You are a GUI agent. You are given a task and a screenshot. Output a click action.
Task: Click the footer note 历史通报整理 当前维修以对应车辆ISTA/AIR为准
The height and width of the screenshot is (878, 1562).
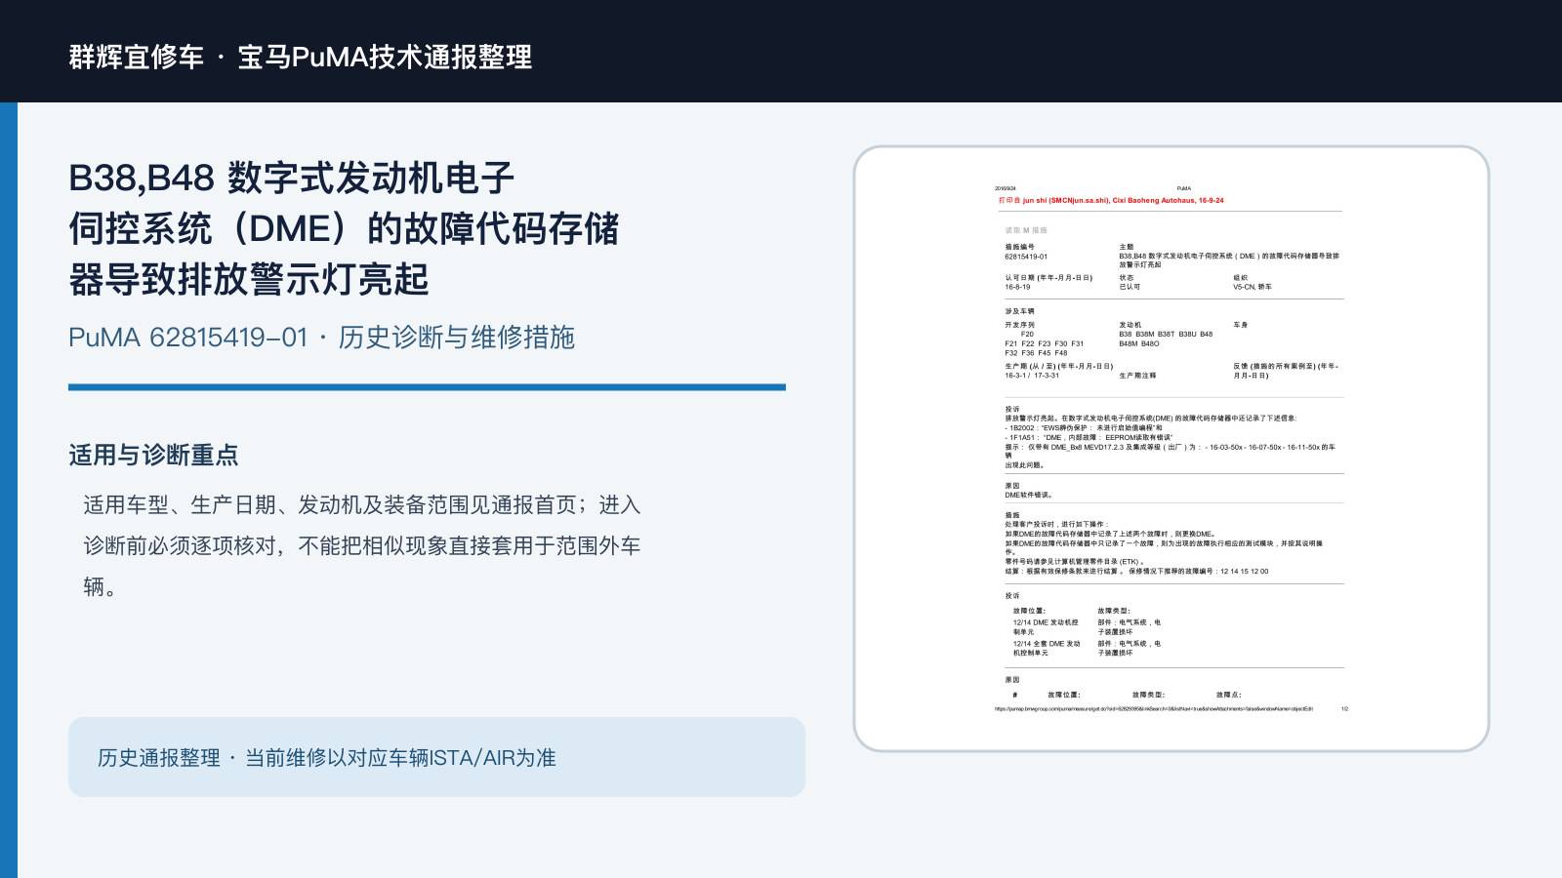click(x=326, y=758)
